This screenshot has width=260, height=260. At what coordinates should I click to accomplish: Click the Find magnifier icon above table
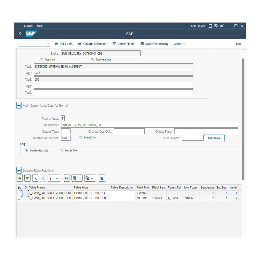click(35, 178)
